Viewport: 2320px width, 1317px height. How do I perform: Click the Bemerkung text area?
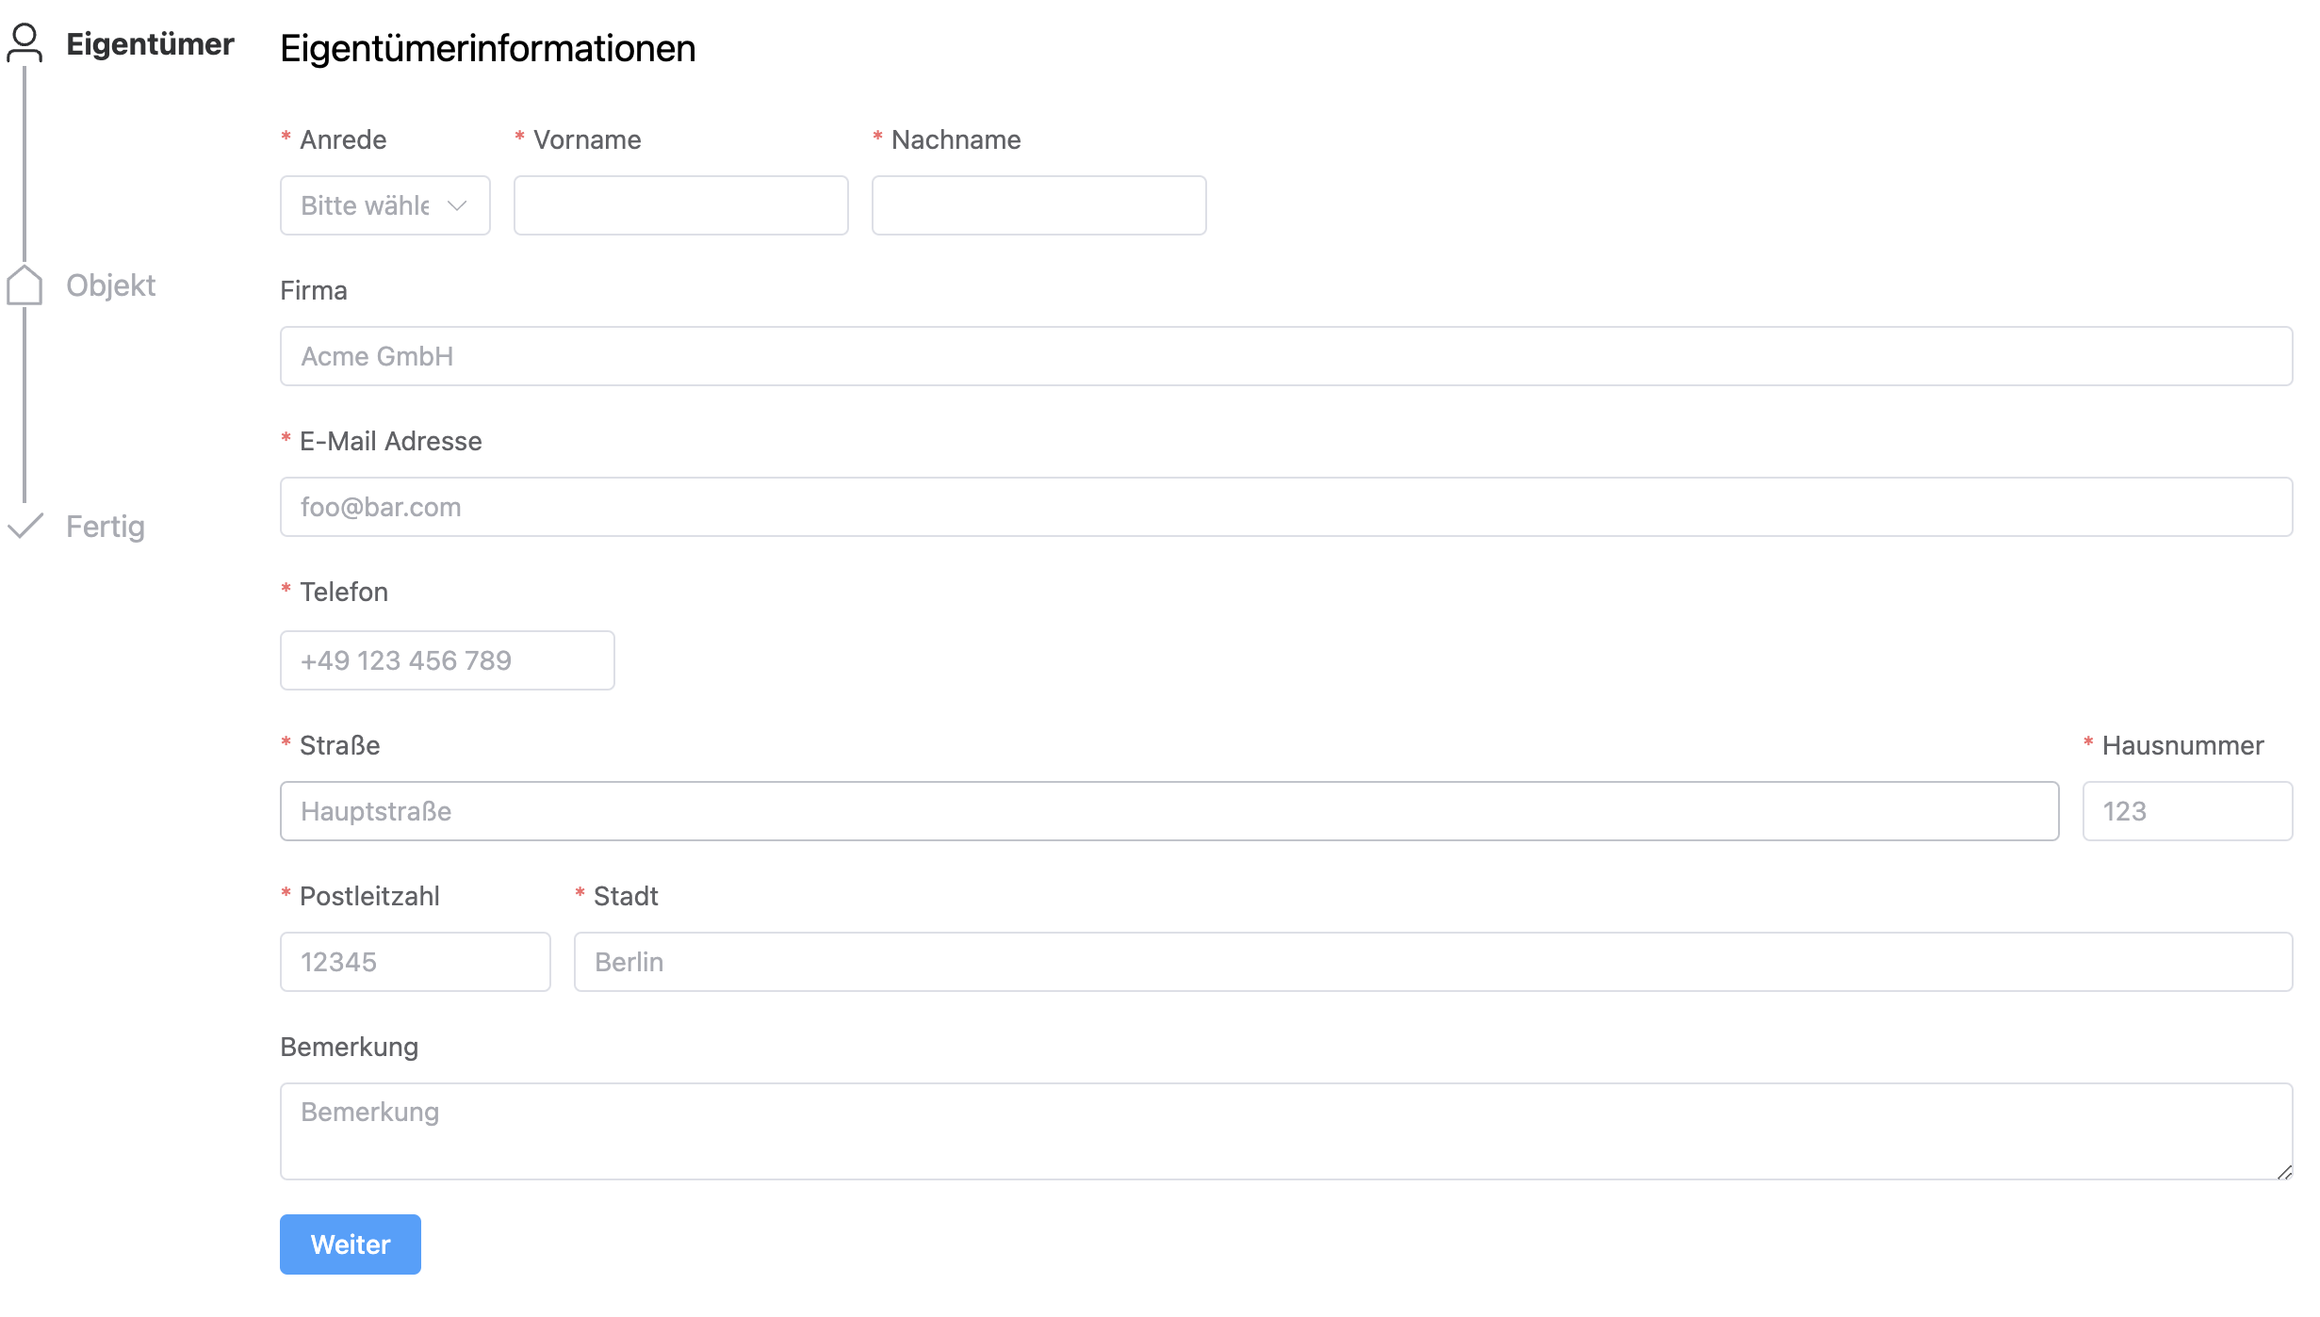click(x=1285, y=1130)
